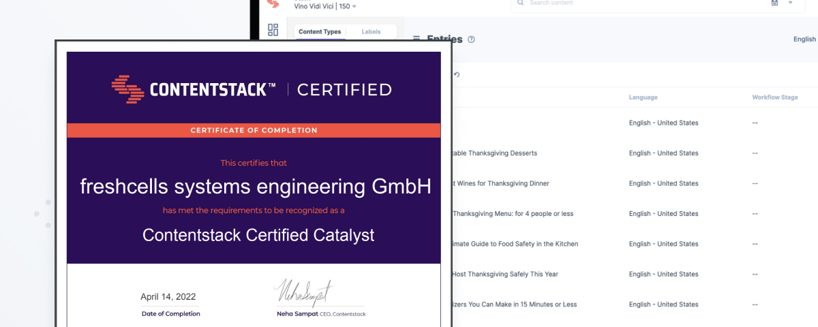The height and width of the screenshot is (327, 818).
Task: Click English - United States in Thanksgiving Desserts row
Action: pos(663,153)
